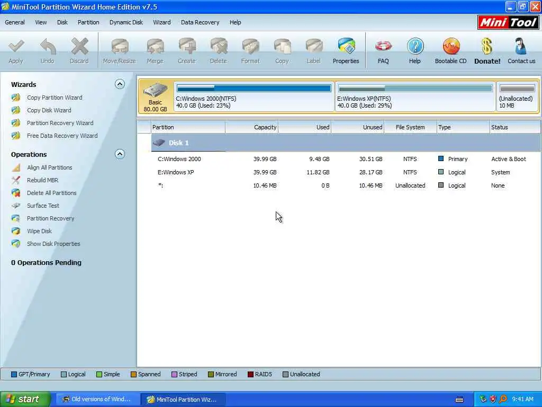Sort by the File System column header
Screen dimensions: 542x407
410,127
